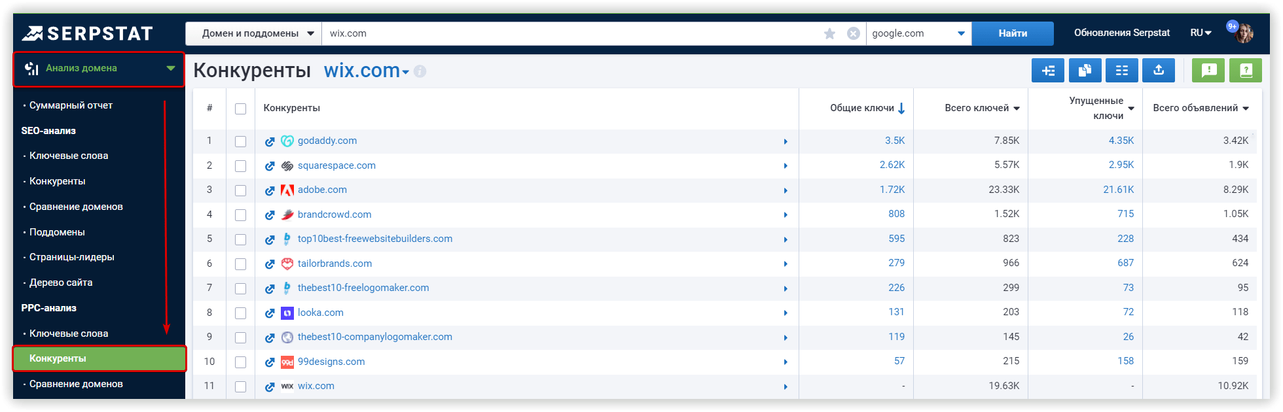Open Страницы-лидеры in sidebar
This screenshot has height=412, width=1283.
click(x=72, y=257)
